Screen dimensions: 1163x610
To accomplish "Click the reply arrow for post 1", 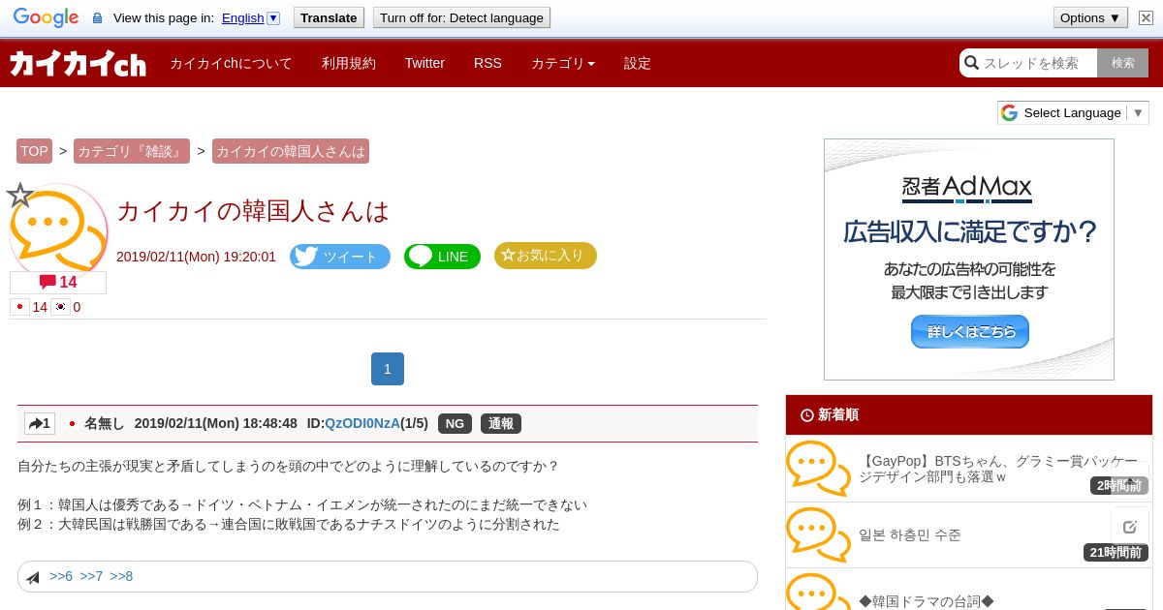I will [40, 423].
